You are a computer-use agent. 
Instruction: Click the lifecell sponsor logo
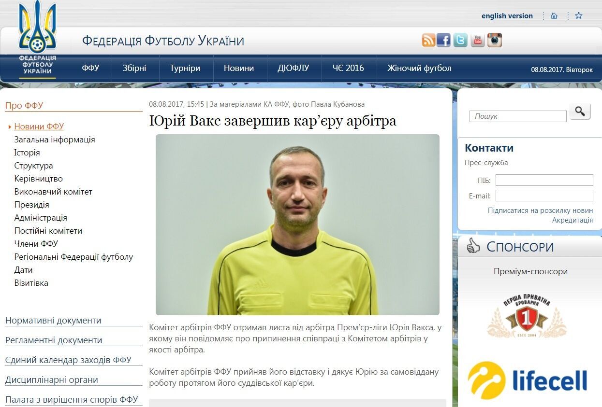point(528,380)
